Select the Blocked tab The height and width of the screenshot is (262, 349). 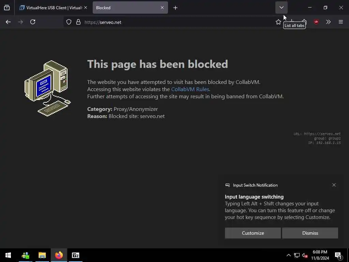click(127, 8)
